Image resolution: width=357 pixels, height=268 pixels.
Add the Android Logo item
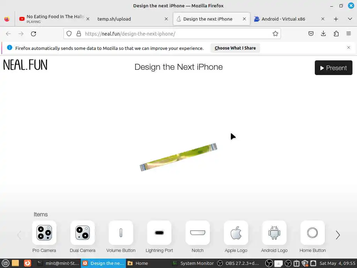pos(274,233)
